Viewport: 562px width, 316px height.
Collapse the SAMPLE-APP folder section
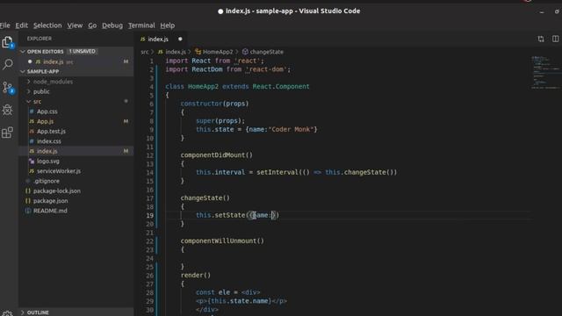pos(23,71)
